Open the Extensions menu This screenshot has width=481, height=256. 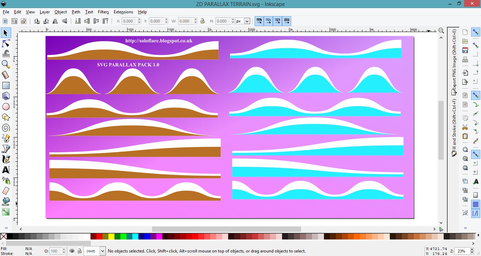tap(123, 12)
